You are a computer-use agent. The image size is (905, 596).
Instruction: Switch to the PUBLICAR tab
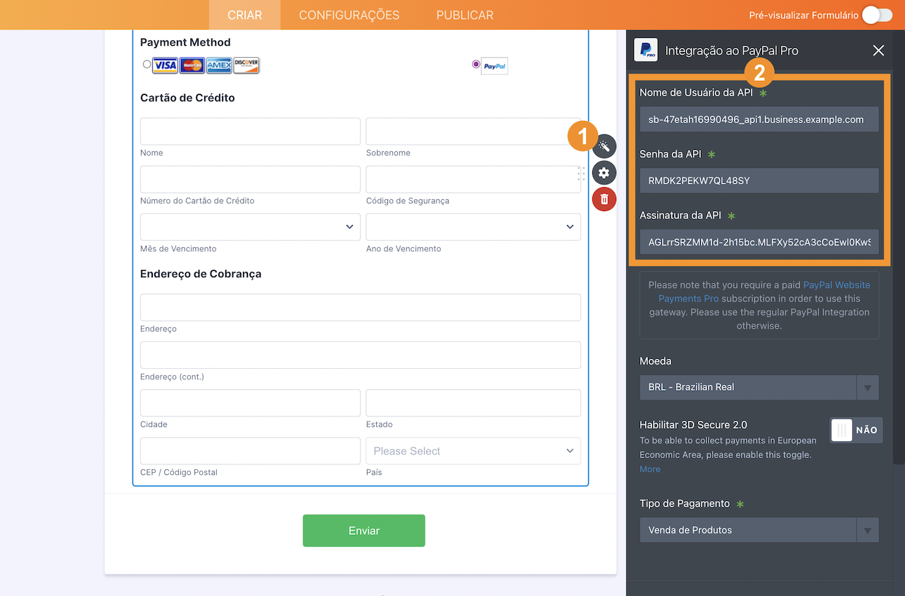pos(465,15)
